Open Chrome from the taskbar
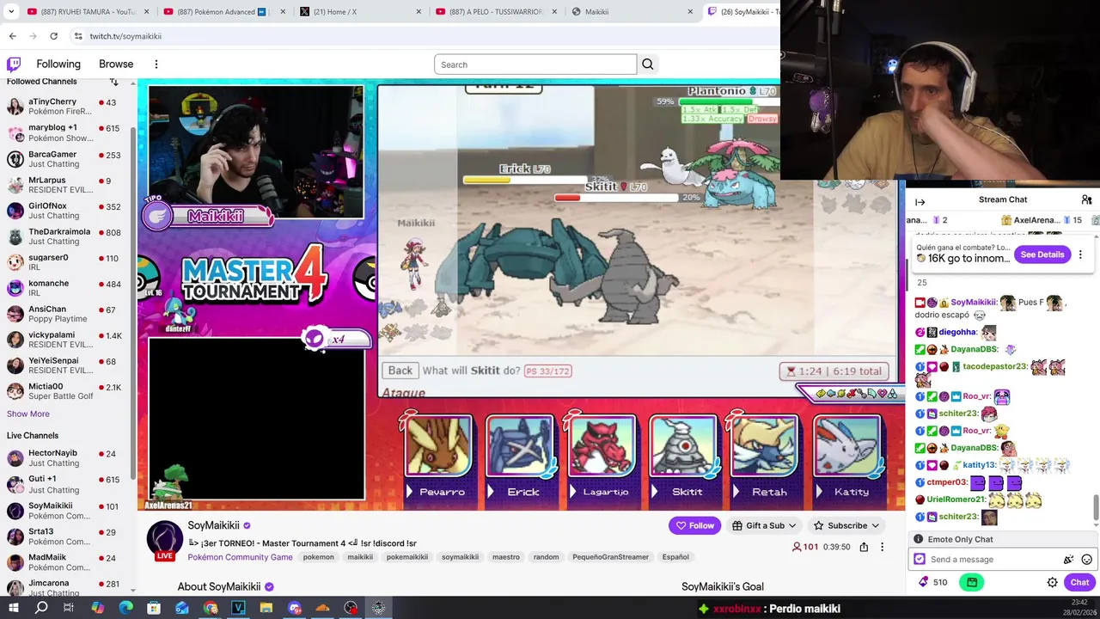The image size is (1100, 619). pos(211,608)
